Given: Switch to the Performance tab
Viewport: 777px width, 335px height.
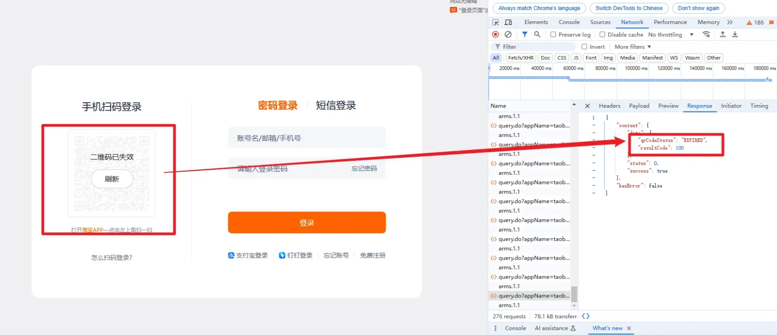Looking at the screenshot, I should [x=670, y=22].
